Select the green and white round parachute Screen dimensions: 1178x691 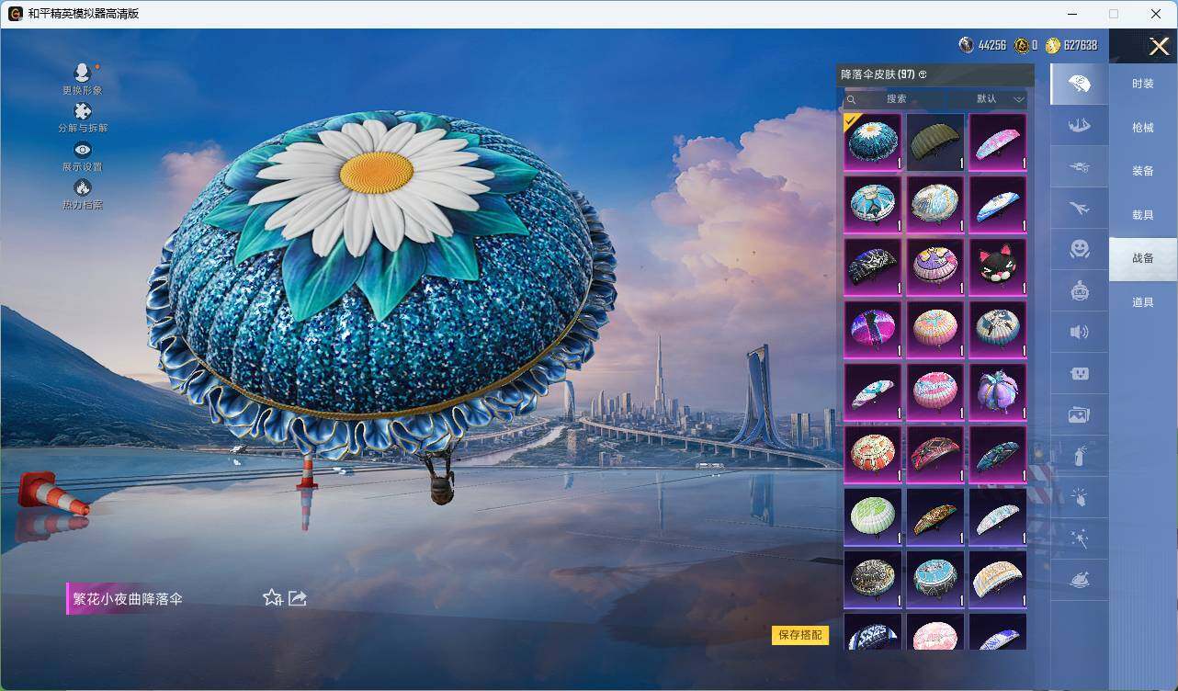(873, 516)
